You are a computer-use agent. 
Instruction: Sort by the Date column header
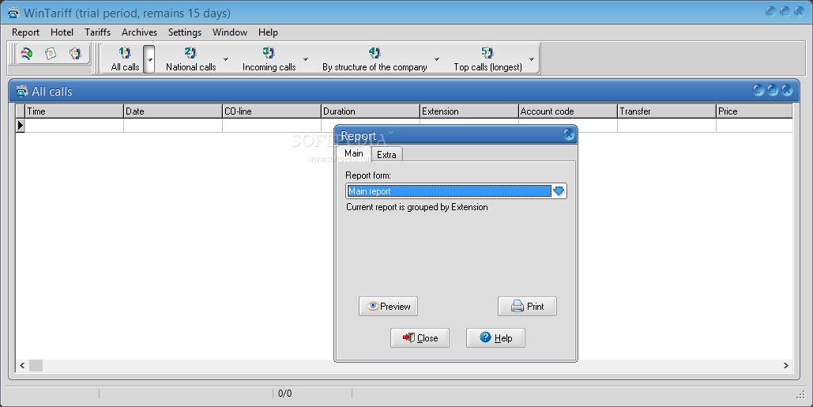173,111
